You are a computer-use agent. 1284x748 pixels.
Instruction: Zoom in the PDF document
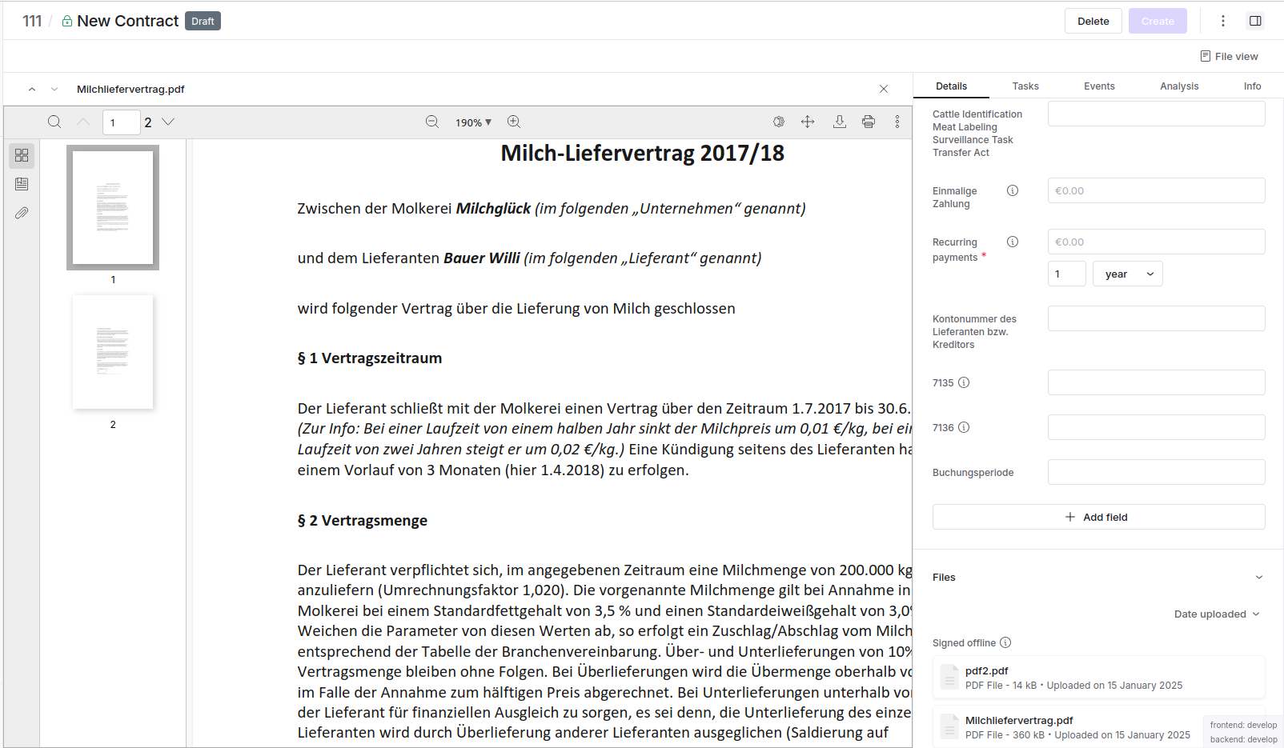(514, 122)
